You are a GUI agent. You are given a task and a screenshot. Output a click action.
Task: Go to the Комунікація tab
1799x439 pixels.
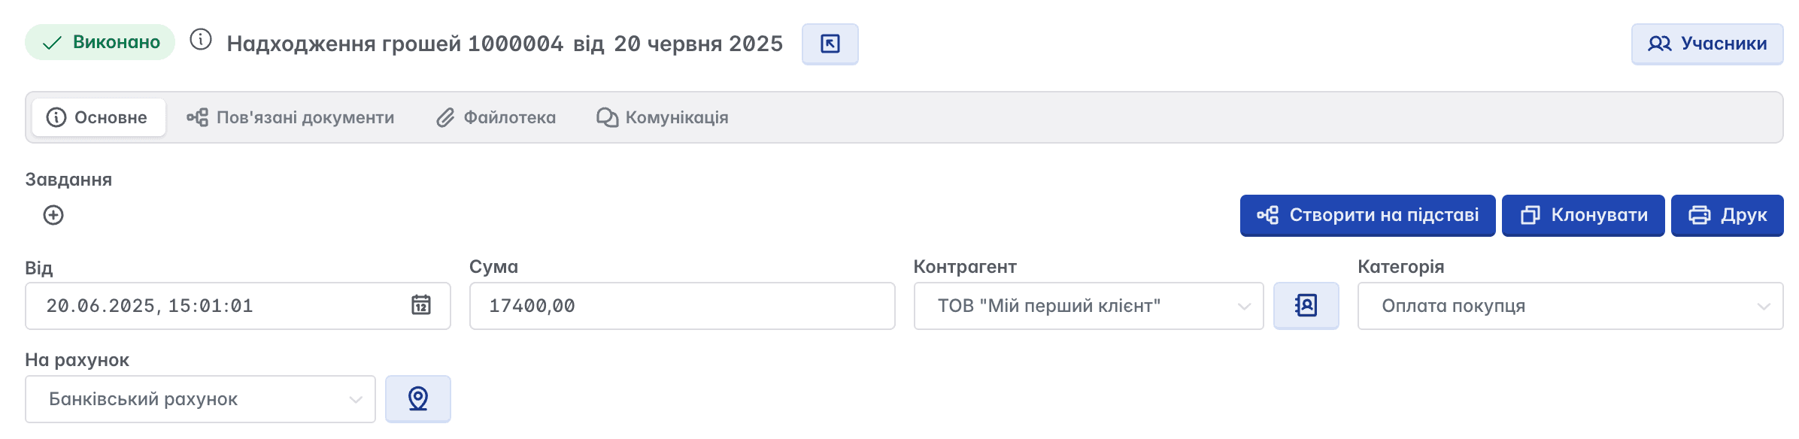(x=662, y=117)
